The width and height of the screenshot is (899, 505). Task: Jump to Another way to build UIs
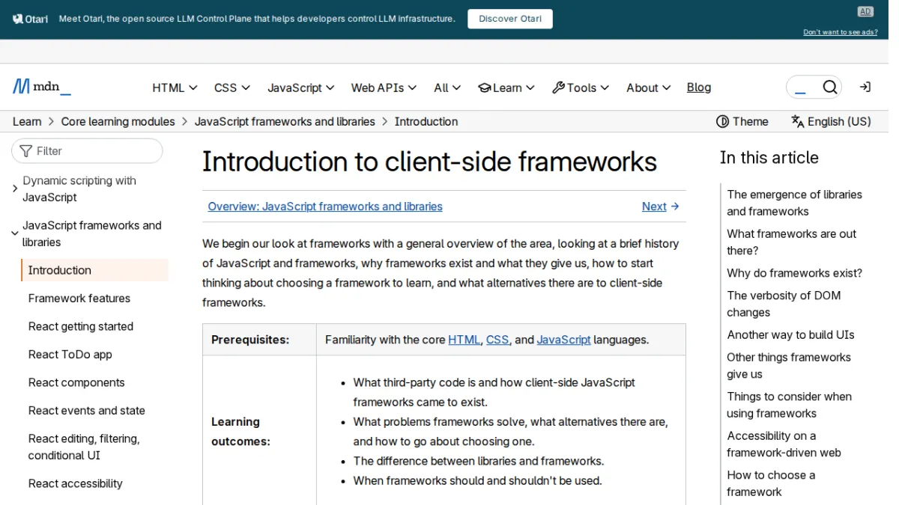(790, 334)
